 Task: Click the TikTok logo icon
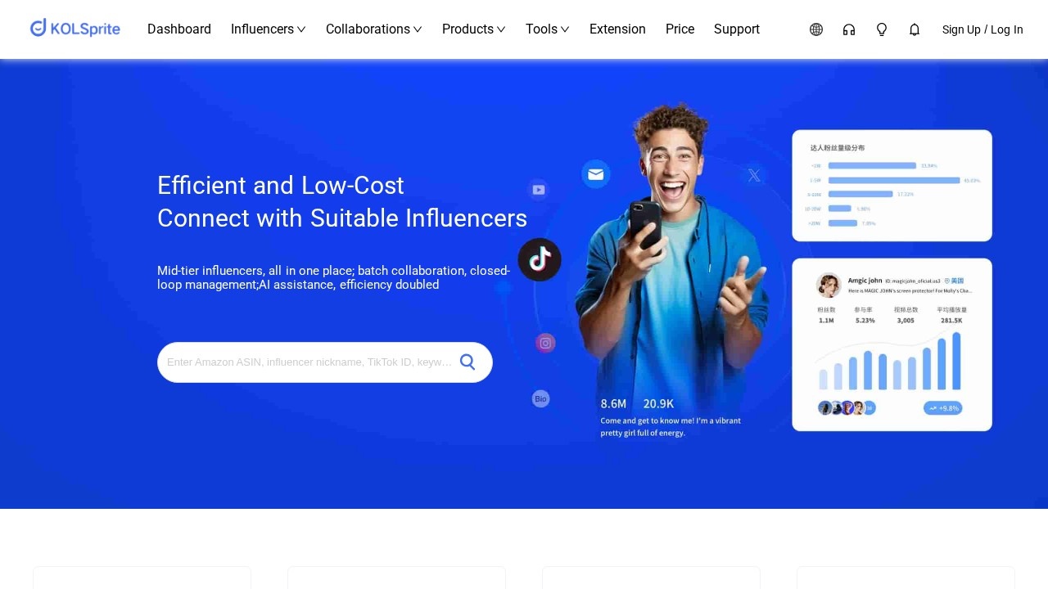tap(540, 259)
